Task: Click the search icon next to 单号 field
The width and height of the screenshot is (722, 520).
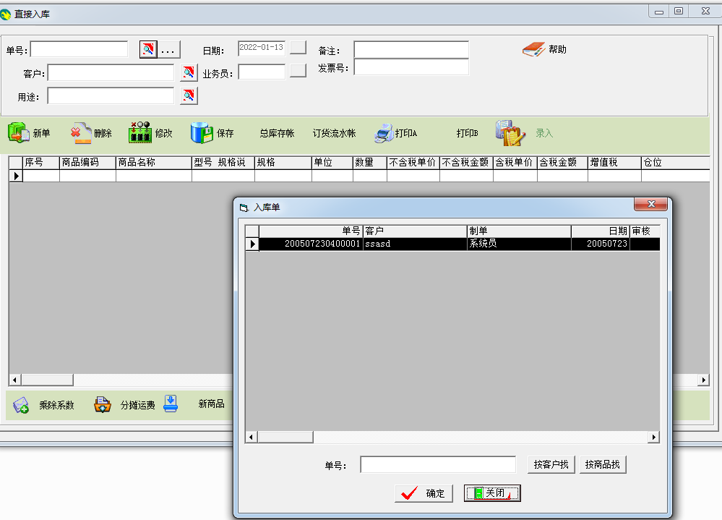Action: tap(148, 49)
